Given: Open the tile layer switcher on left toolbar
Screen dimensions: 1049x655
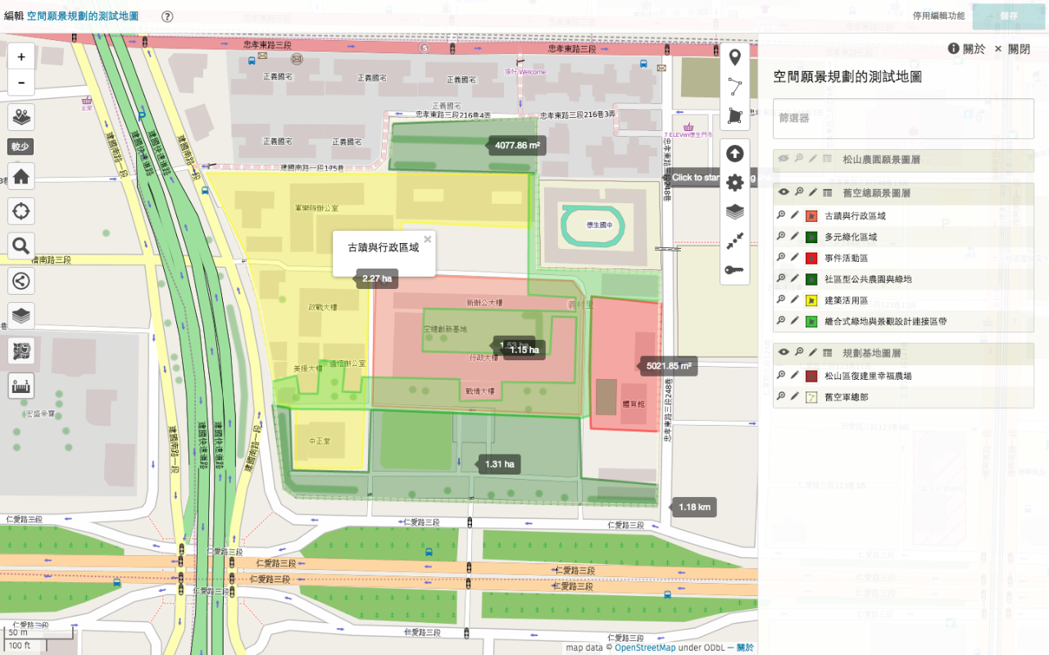Looking at the screenshot, I should [20, 315].
